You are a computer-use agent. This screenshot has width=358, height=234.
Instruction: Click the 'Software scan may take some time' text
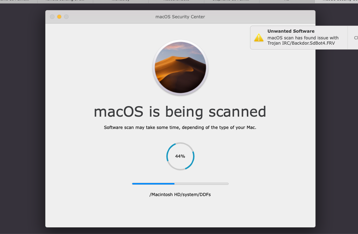(180, 128)
